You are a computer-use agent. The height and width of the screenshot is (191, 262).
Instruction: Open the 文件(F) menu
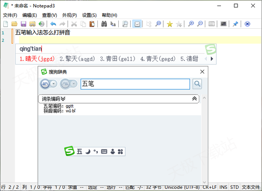(x=10, y=15)
